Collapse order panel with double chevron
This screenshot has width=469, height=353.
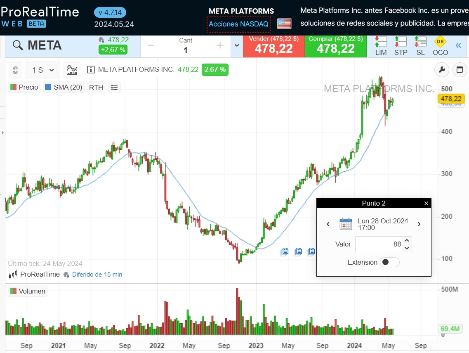click(x=458, y=45)
